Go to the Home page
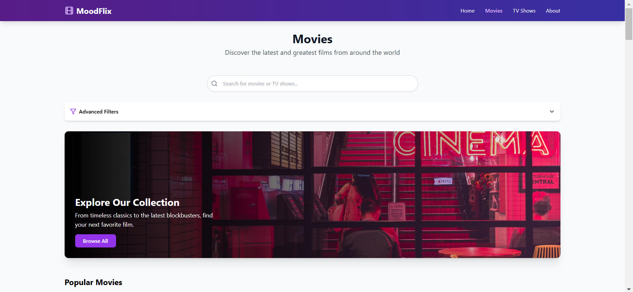 tap(467, 11)
